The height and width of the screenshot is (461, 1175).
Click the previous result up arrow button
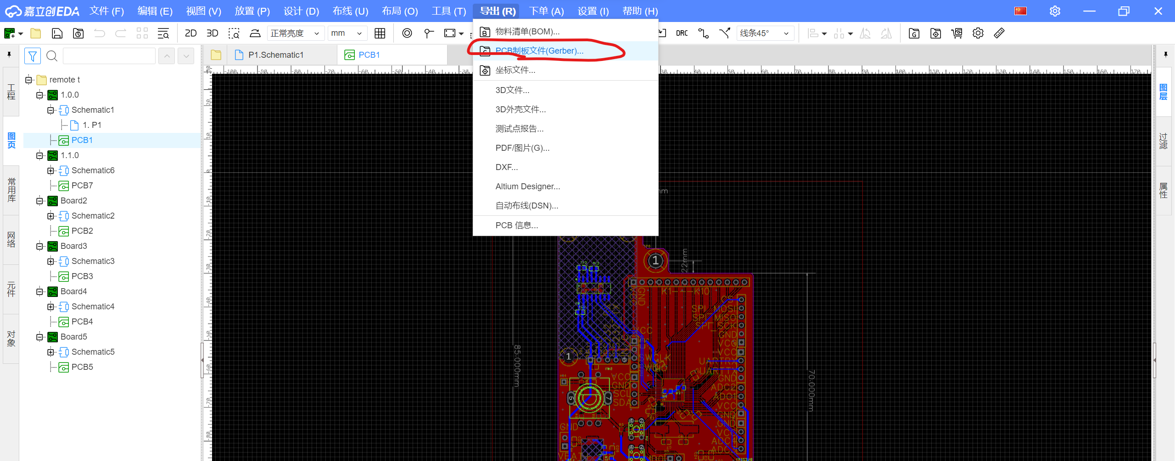(167, 56)
